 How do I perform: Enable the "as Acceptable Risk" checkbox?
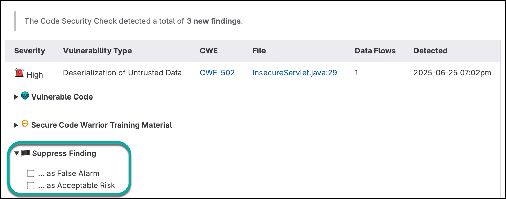(x=31, y=186)
